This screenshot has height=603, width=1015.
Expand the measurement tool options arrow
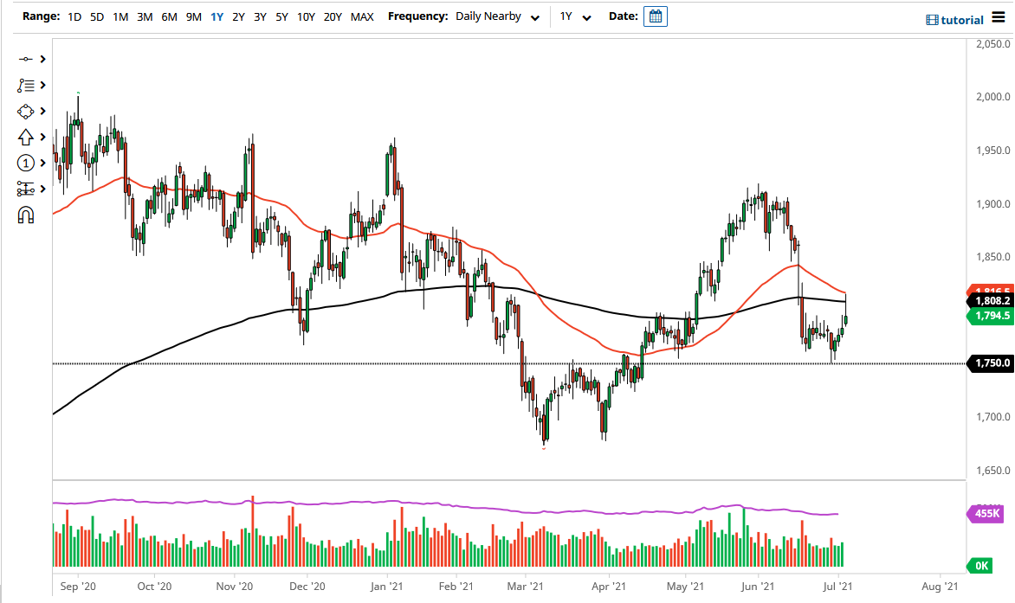pos(42,189)
